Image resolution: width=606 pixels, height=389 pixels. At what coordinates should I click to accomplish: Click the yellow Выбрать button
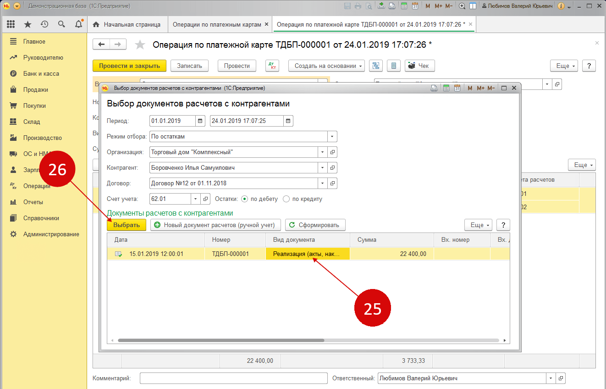[126, 225]
